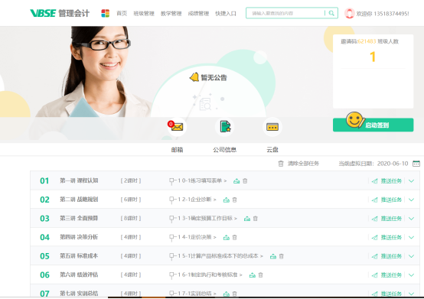Screen dimensions: 424x299
Task: Click the colorful grid app icon
Action: click(x=105, y=13)
